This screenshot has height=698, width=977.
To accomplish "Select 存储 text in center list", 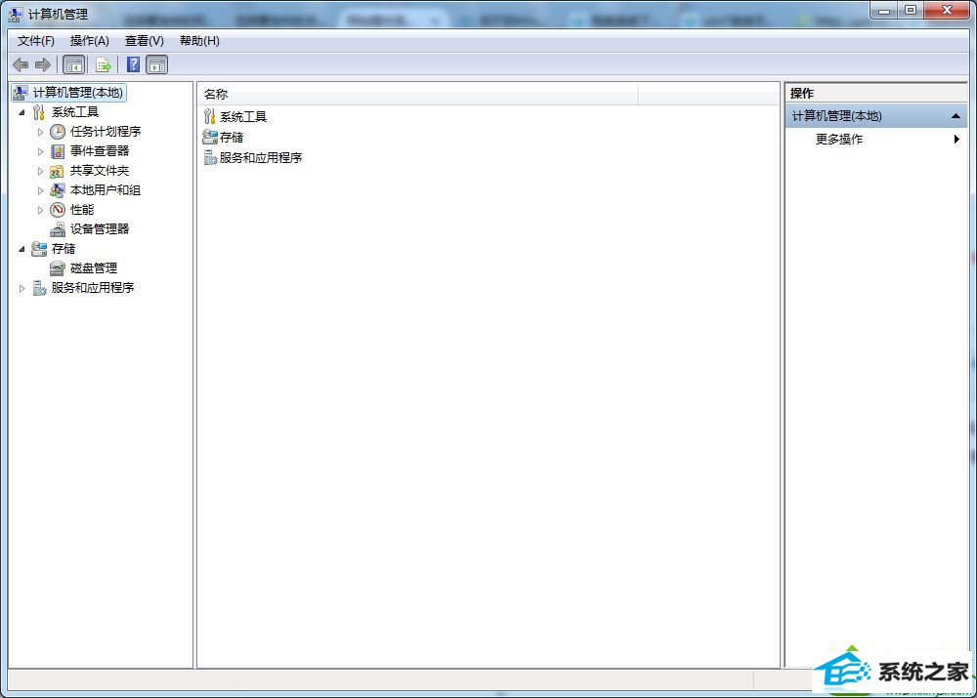I will click(x=232, y=137).
